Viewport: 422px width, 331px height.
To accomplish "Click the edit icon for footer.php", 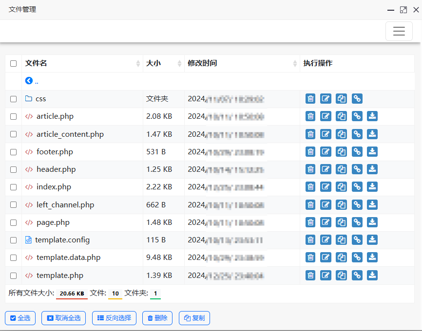I will (326, 152).
